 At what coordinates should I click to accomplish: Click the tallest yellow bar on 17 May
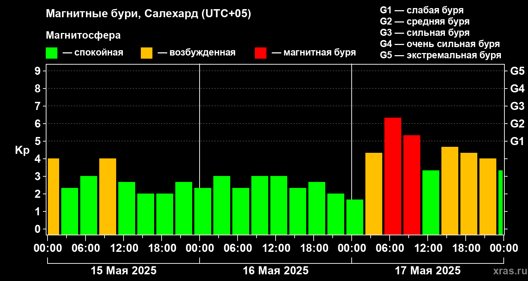(x=450, y=191)
